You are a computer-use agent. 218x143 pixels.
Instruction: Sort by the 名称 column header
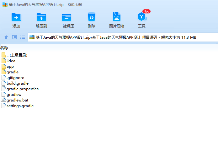[4, 48]
